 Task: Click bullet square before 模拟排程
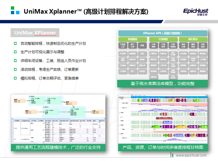(15, 78)
